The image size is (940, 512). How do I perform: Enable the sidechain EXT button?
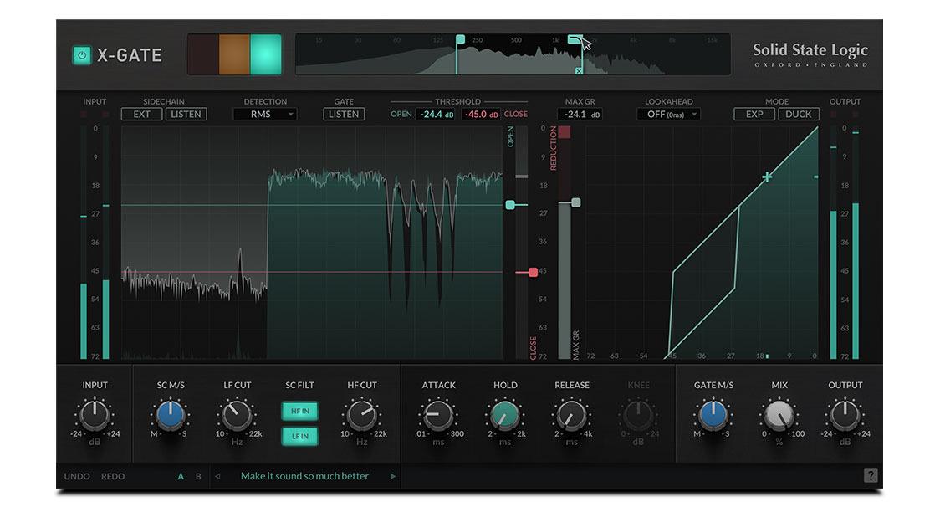tap(141, 114)
